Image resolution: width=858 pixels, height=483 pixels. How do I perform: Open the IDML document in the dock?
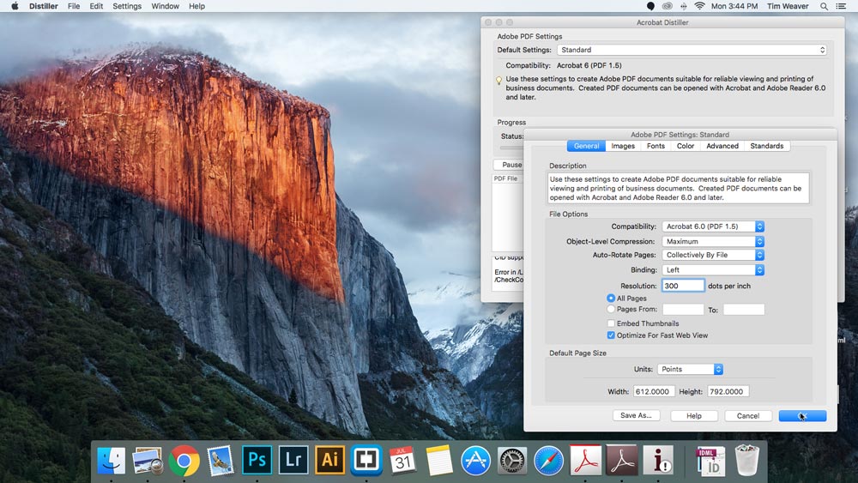point(710,461)
